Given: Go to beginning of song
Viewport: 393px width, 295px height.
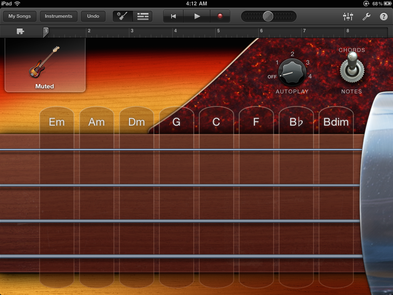Looking at the screenshot, I should pyautogui.click(x=173, y=16).
